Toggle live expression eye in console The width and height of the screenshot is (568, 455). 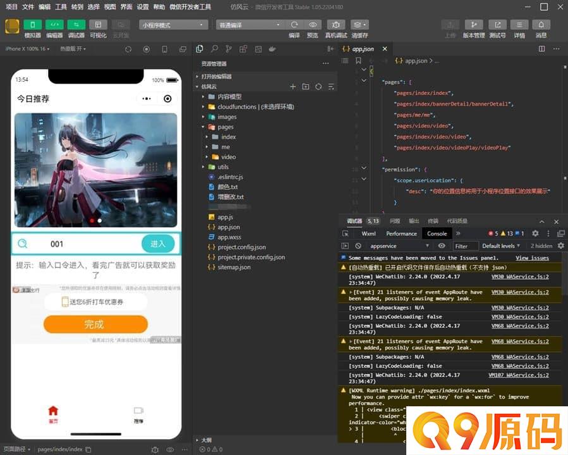[x=442, y=246]
